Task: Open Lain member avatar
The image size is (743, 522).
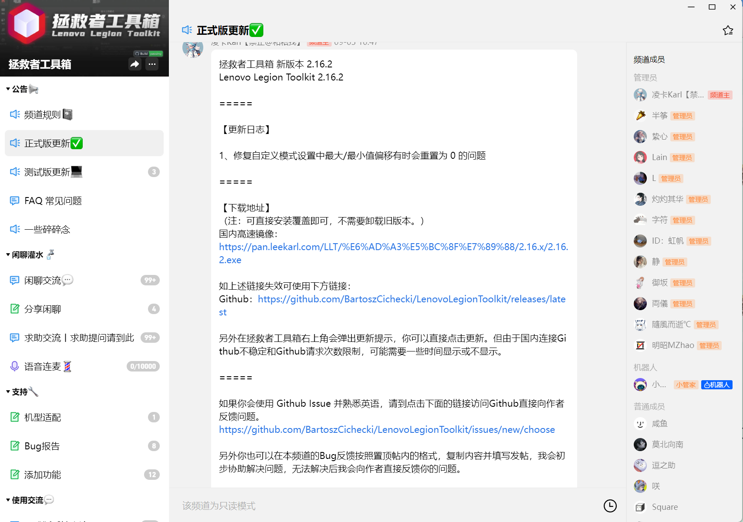Action: (640, 157)
